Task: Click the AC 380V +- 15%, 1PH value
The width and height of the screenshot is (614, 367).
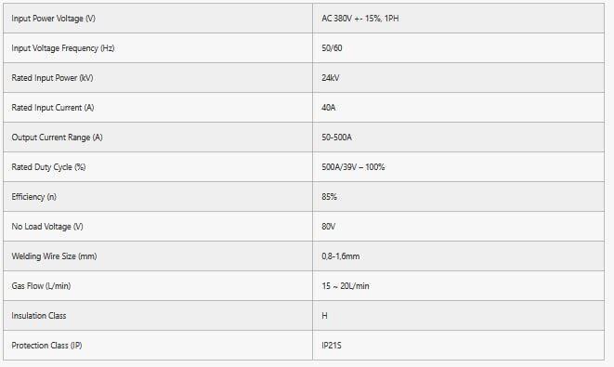Action: click(360, 19)
